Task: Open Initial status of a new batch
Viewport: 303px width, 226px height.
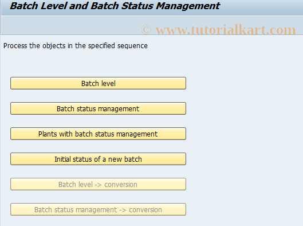Action: (x=98, y=159)
